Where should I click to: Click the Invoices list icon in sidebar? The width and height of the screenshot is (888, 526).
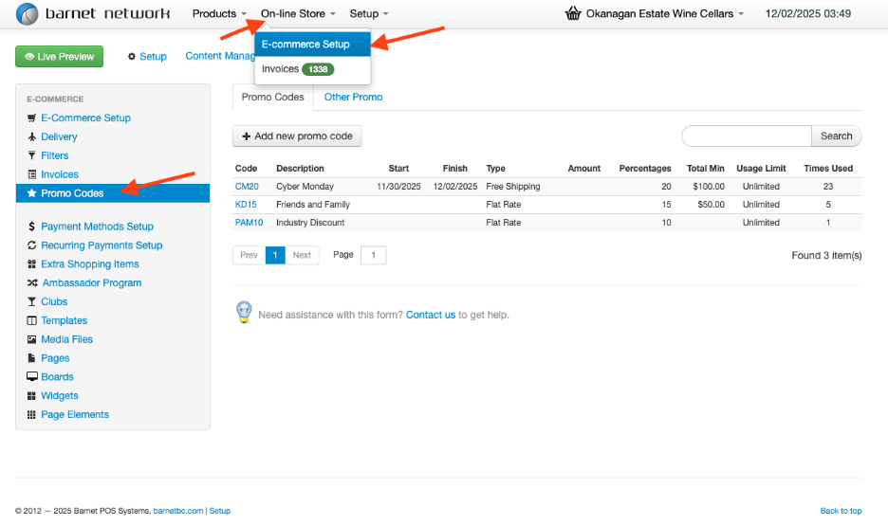(31, 174)
